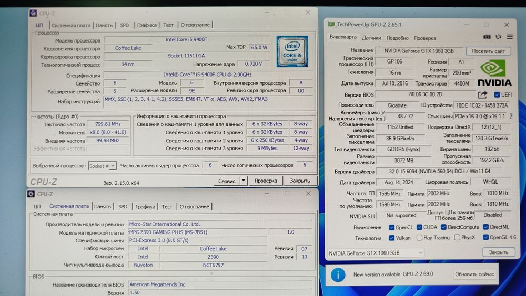Click the lower CPU-Z window title icon
Viewport: 526px width, 296px height.
31,194
